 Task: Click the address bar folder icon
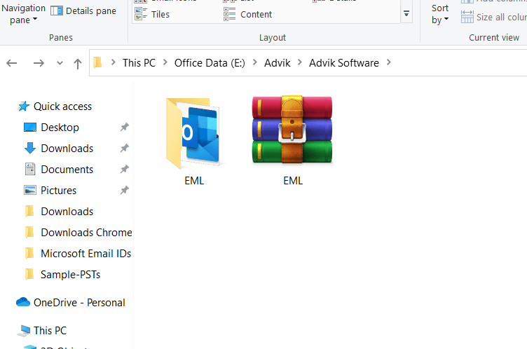tap(97, 62)
